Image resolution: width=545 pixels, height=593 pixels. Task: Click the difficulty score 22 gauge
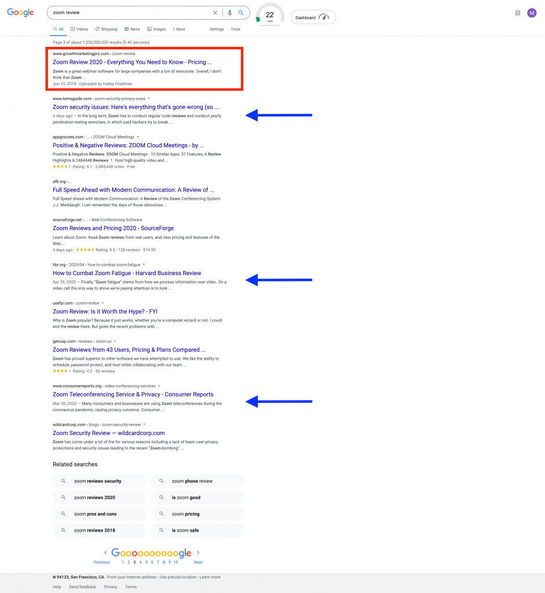click(270, 15)
